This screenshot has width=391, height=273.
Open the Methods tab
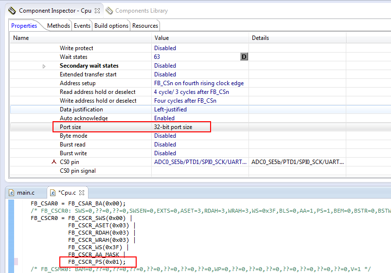pyautogui.click(x=58, y=26)
